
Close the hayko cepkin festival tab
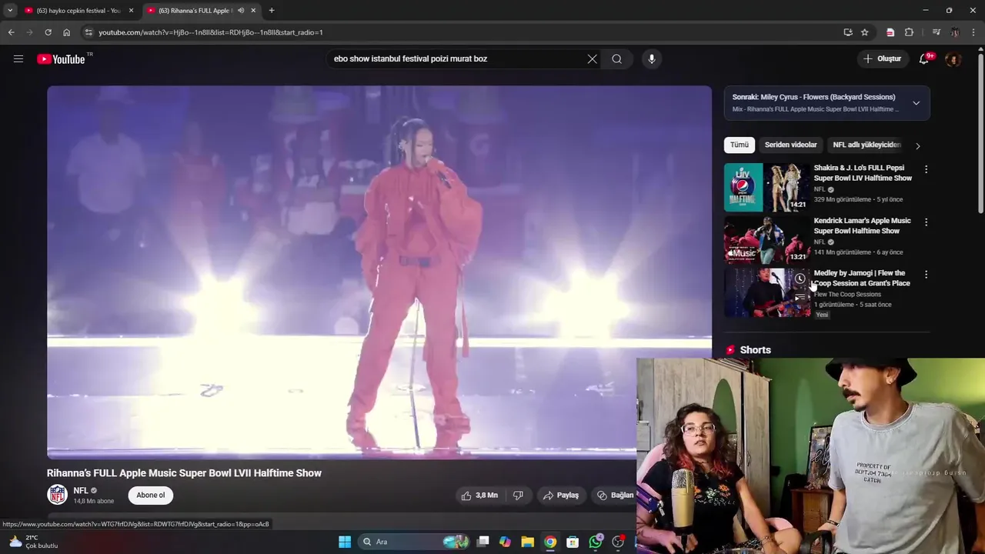[131, 11]
